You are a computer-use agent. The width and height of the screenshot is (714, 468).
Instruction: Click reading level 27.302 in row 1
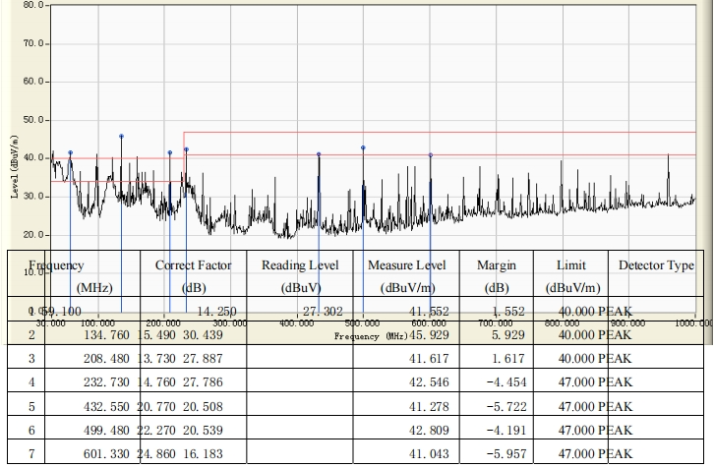pos(323,312)
